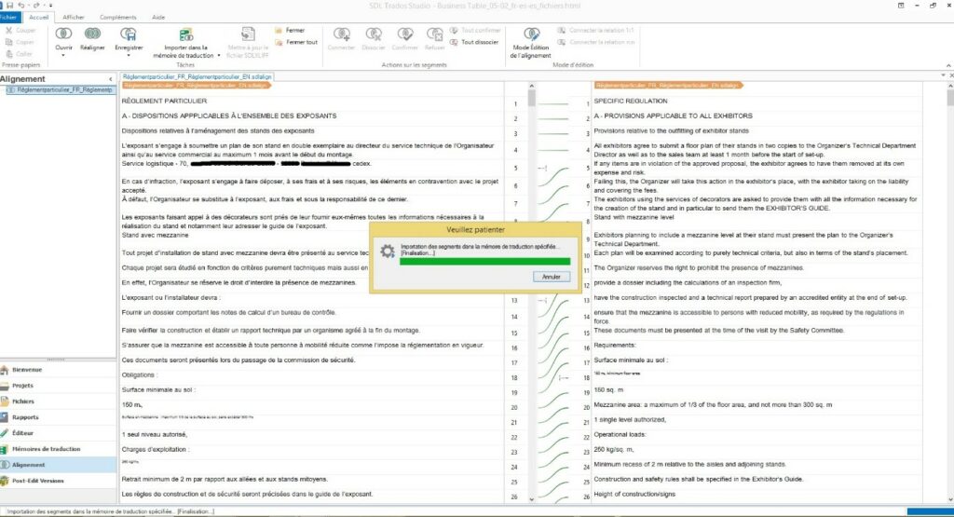Click Mettre à jour le fichier SDLXLIFF
Image resolution: width=954 pixels, height=517 pixels.
[x=248, y=43]
